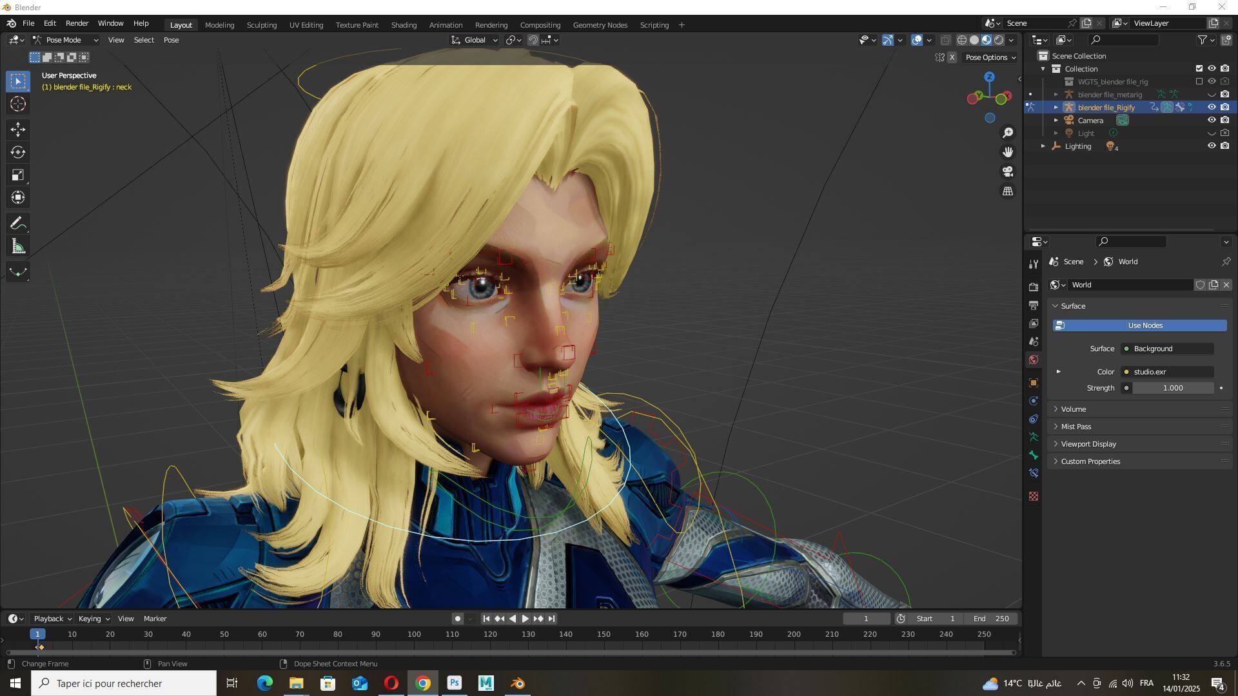Disable Camera in renders
Screen dimensions: 1238x696
[x=1225, y=120]
